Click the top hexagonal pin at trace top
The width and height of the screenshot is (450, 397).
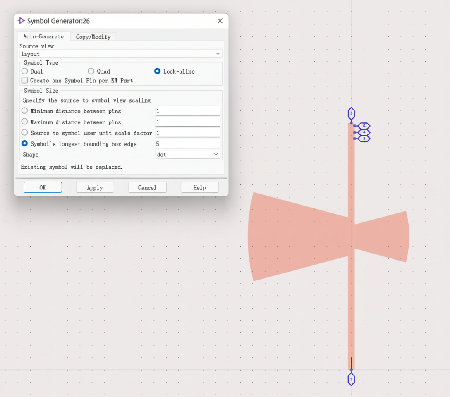351,113
